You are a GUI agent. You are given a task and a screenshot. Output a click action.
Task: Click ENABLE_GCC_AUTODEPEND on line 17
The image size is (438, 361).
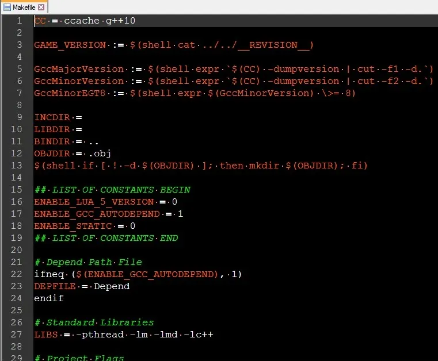click(97, 214)
